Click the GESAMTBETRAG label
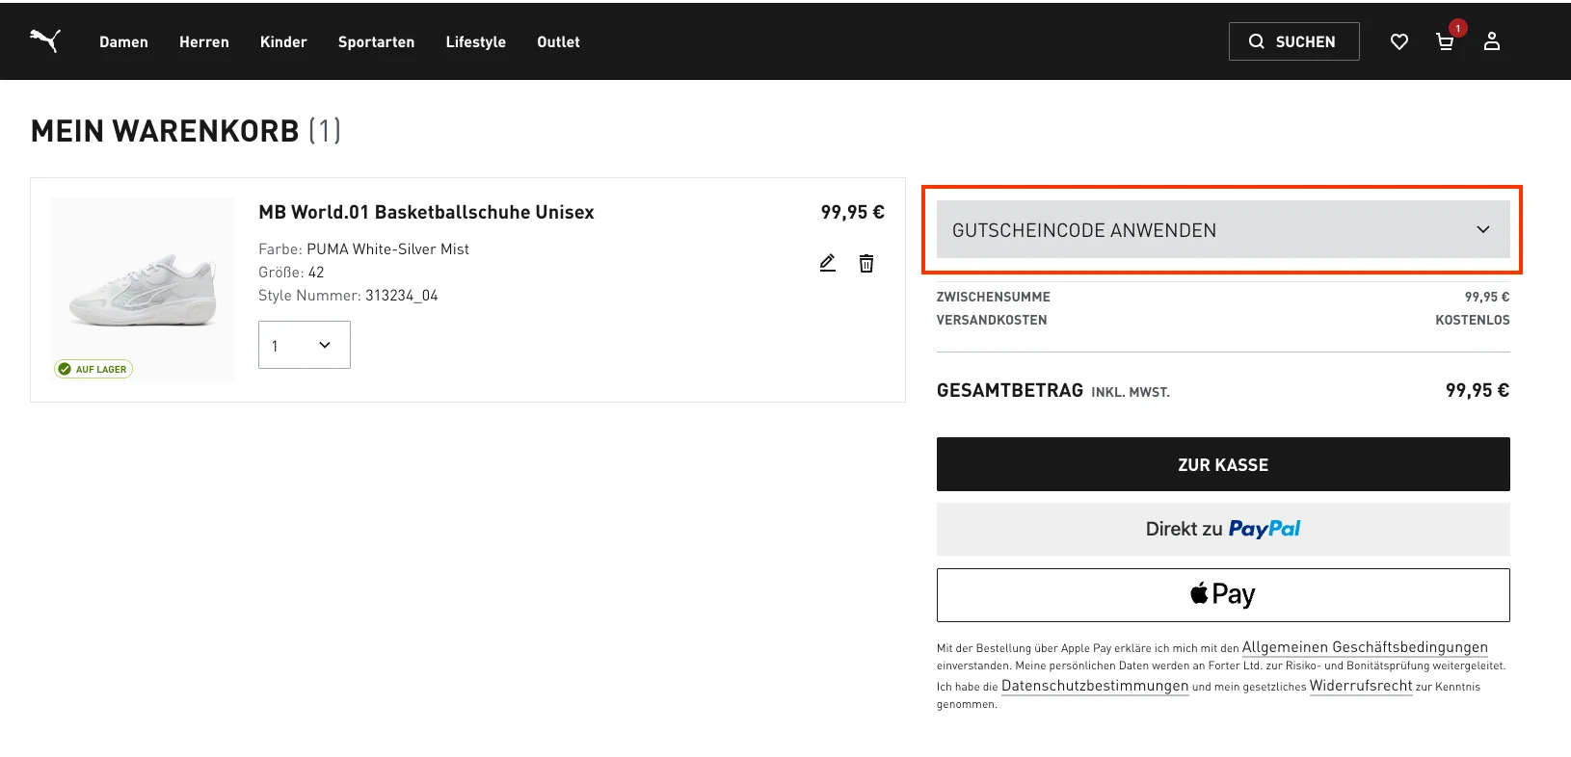1571x757 pixels. click(x=1010, y=390)
